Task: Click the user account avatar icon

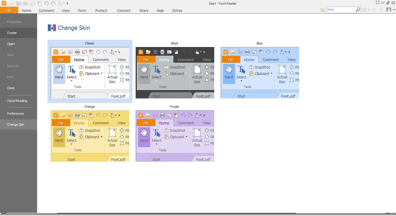Action: tap(389, 10)
